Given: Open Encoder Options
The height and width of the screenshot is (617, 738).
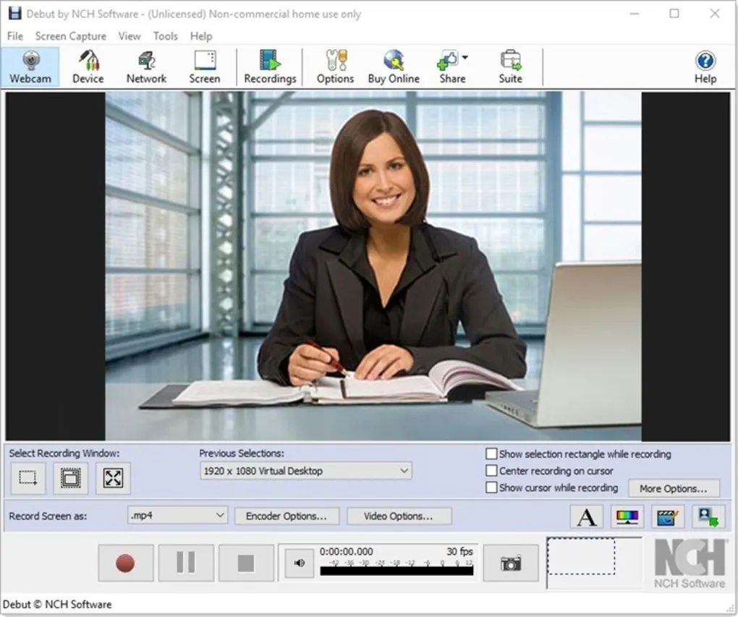Looking at the screenshot, I should click(x=287, y=515).
